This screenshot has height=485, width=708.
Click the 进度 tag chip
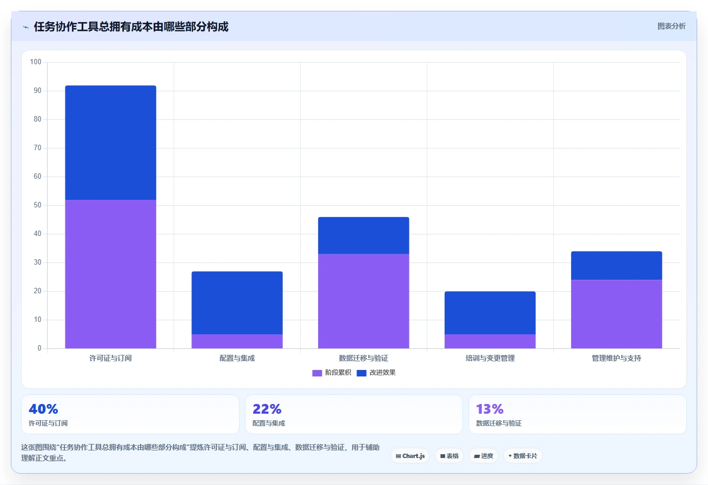point(484,456)
